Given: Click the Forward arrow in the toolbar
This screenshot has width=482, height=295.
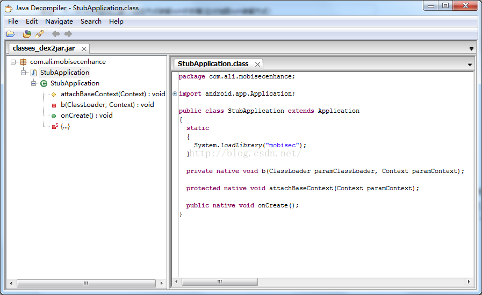Looking at the screenshot, I should [x=68, y=34].
